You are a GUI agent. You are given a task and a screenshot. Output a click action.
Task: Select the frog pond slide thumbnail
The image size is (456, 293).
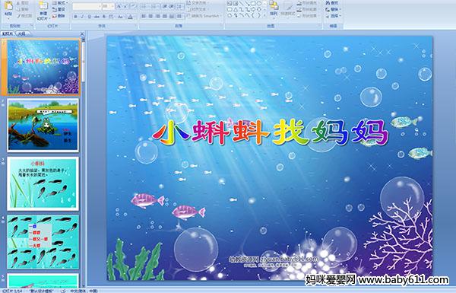click(x=43, y=126)
